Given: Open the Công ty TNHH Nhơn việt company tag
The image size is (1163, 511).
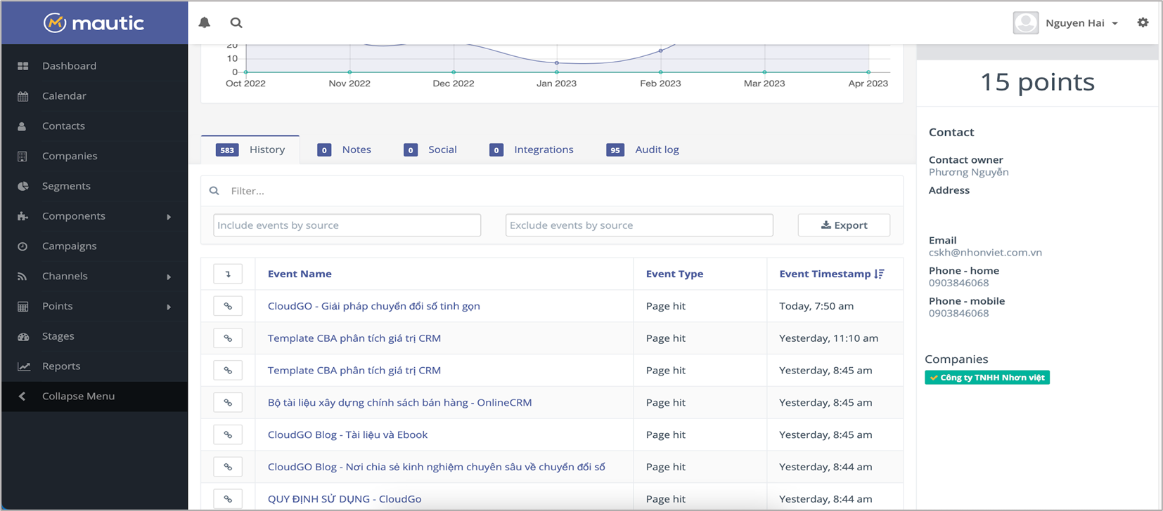Looking at the screenshot, I should click(x=987, y=378).
